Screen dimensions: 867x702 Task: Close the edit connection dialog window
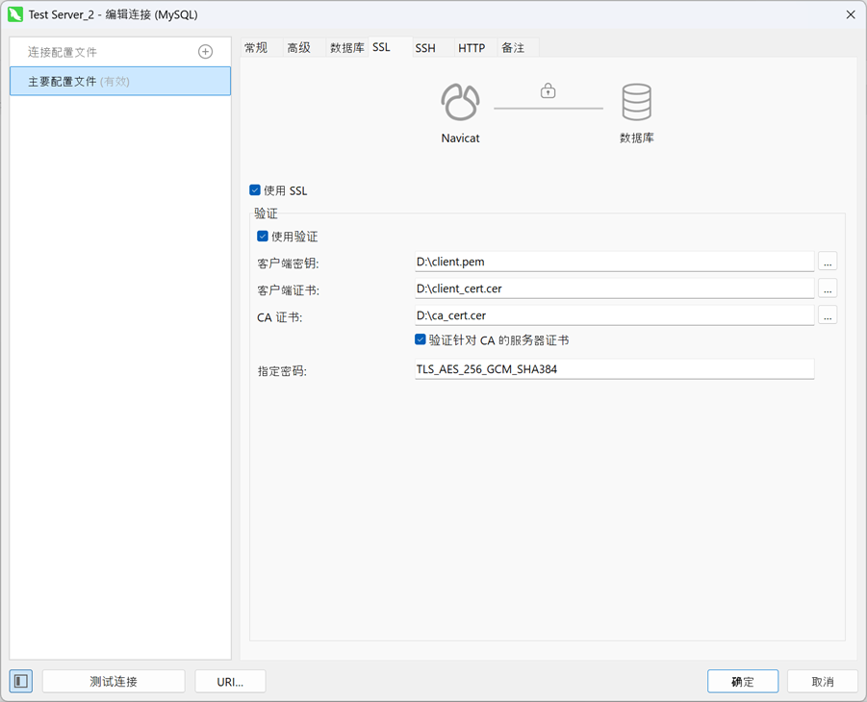coord(851,14)
